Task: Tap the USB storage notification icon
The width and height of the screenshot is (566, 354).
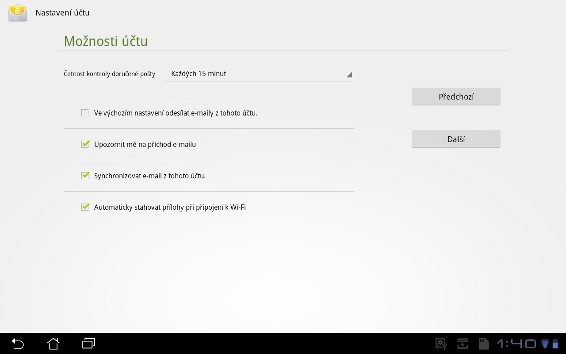Action: pos(441,343)
